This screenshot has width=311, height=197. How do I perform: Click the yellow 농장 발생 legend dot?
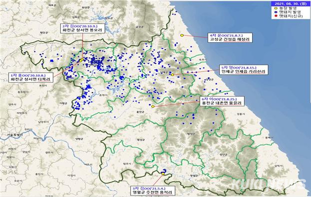276,8
